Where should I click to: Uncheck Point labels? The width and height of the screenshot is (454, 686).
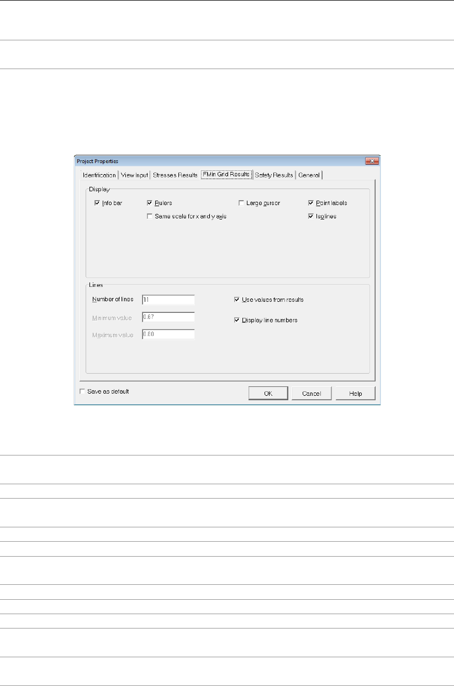(328, 203)
